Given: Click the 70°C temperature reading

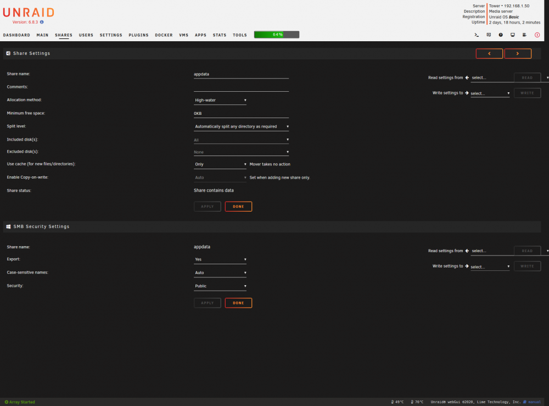Looking at the screenshot, I should pyautogui.click(x=419, y=402).
